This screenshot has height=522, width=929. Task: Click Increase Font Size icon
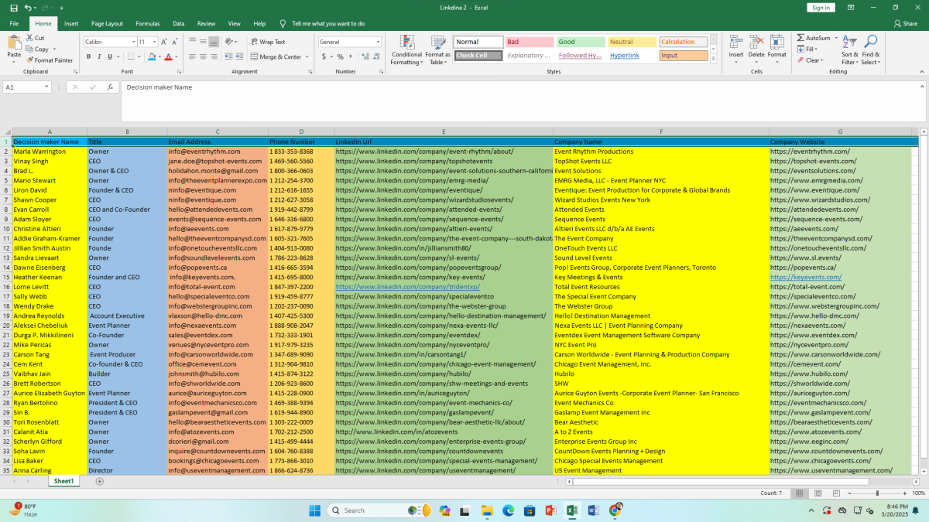166,42
